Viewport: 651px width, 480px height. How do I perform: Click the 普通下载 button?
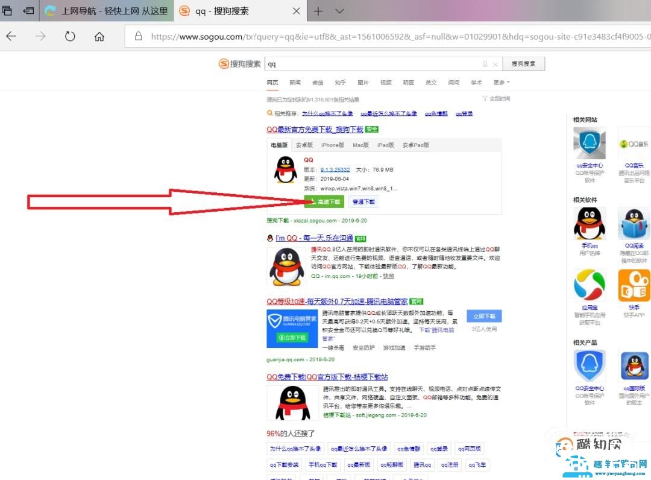click(x=363, y=202)
